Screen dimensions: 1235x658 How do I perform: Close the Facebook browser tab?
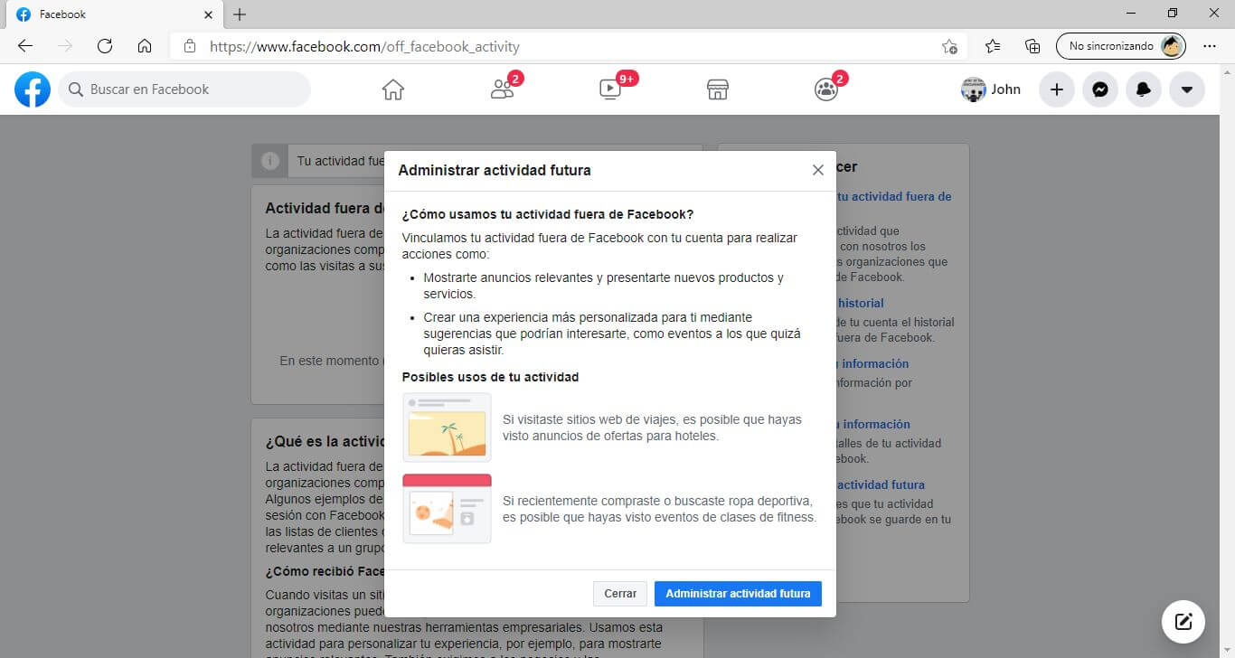point(208,14)
